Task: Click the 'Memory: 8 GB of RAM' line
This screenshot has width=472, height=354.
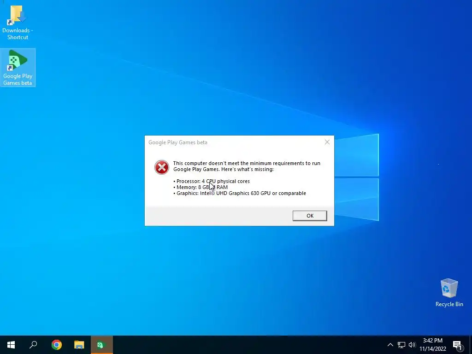Action: pyautogui.click(x=201, y=187)
